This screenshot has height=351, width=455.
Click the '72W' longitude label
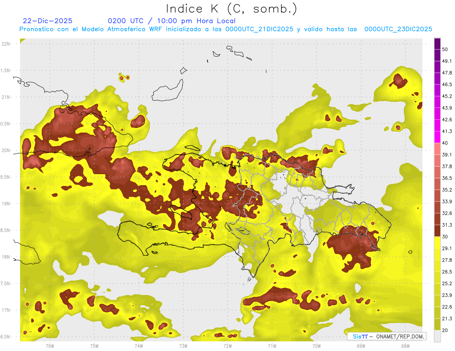227,346
